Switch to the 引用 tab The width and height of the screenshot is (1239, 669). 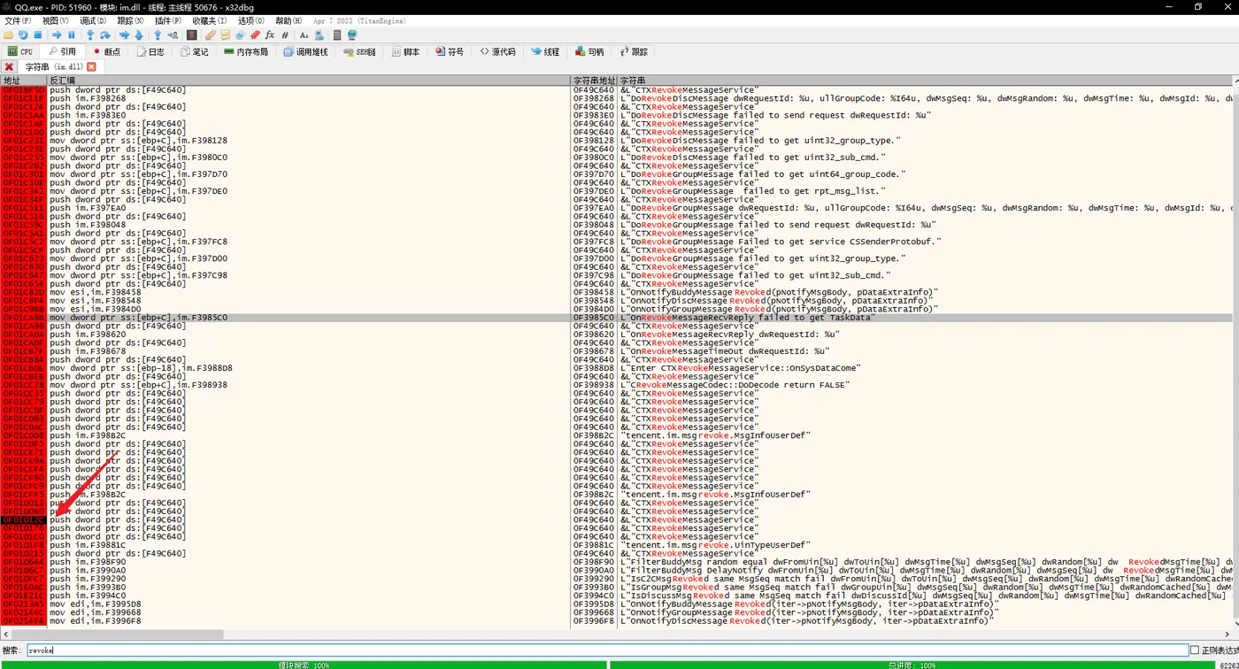coord(62,52)
